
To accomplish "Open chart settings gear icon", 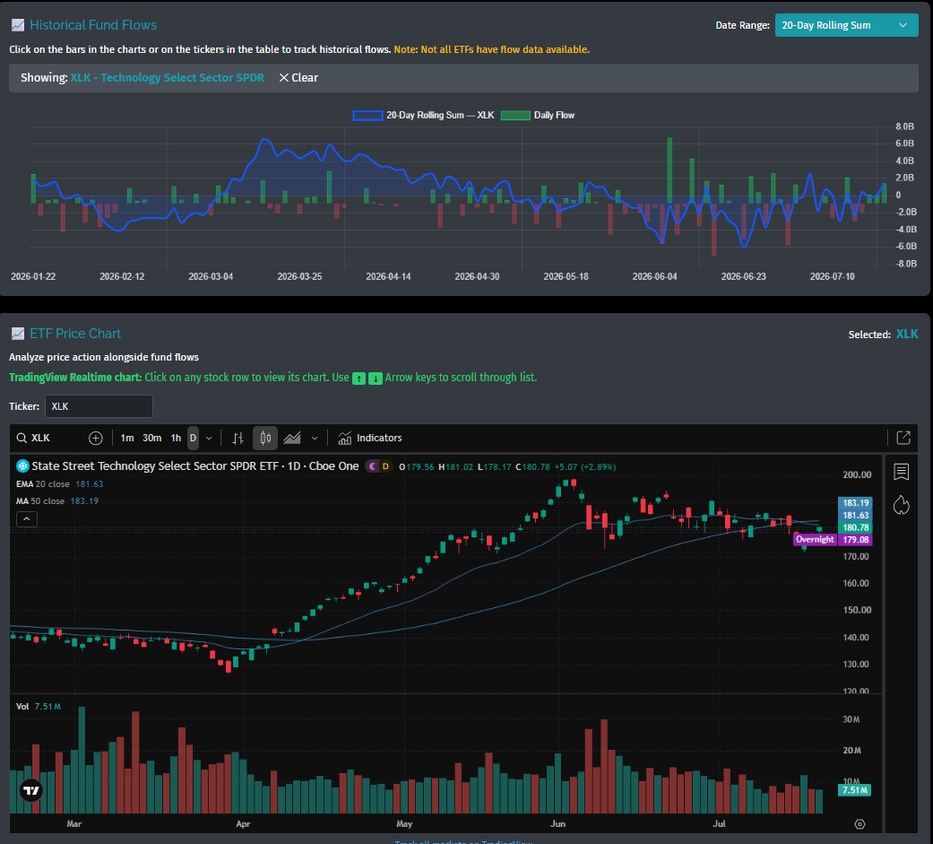I will 860,824.
